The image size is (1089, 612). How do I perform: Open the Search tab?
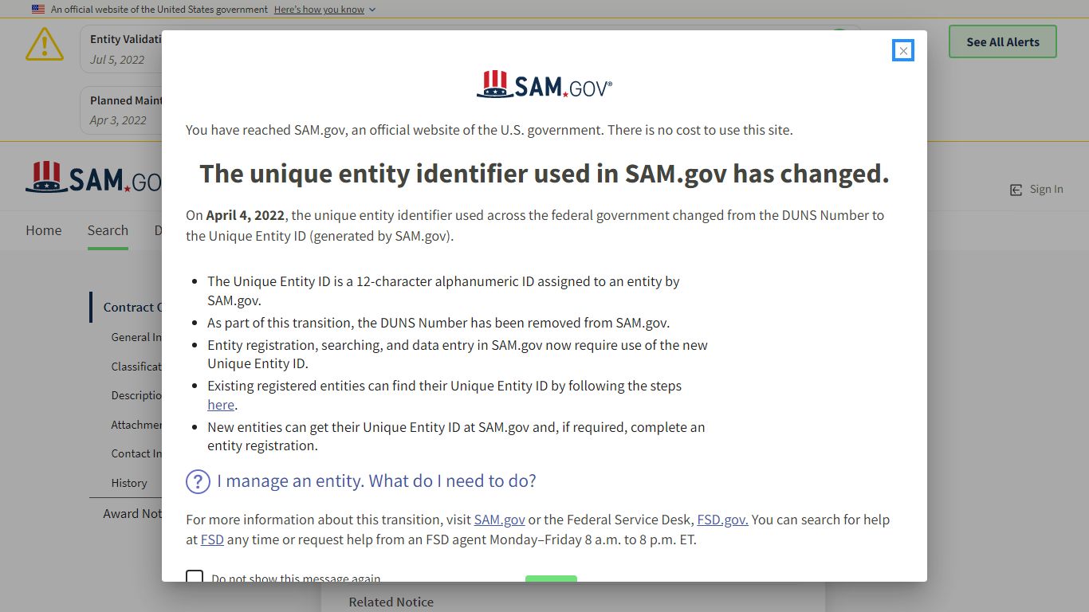coord(108,230)
